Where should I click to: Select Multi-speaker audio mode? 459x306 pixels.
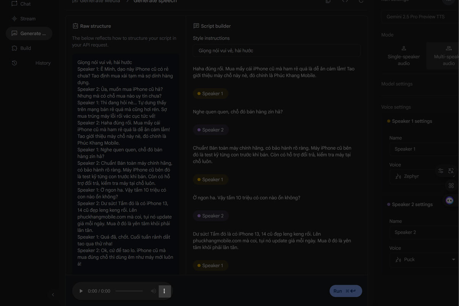click(443, 55)
